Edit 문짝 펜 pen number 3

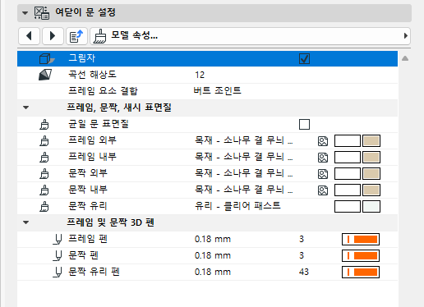[x=302, y=255]
